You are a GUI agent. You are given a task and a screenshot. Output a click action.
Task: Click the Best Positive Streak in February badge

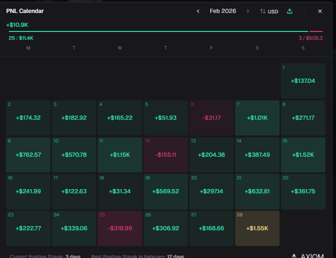pos(137,256)
